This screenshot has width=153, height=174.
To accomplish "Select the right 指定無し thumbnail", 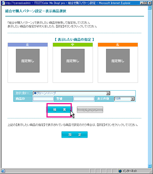I will point(118,61).
